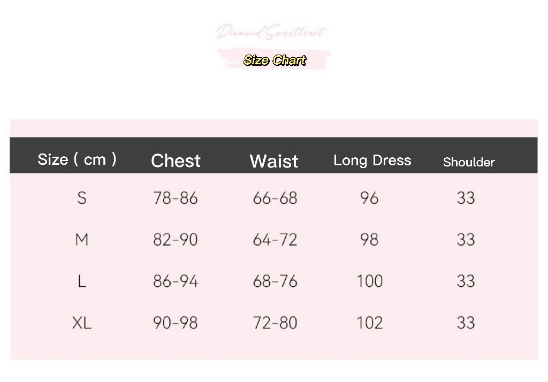
Task: Select chest measurement 82-90
Action: (176, 240)
